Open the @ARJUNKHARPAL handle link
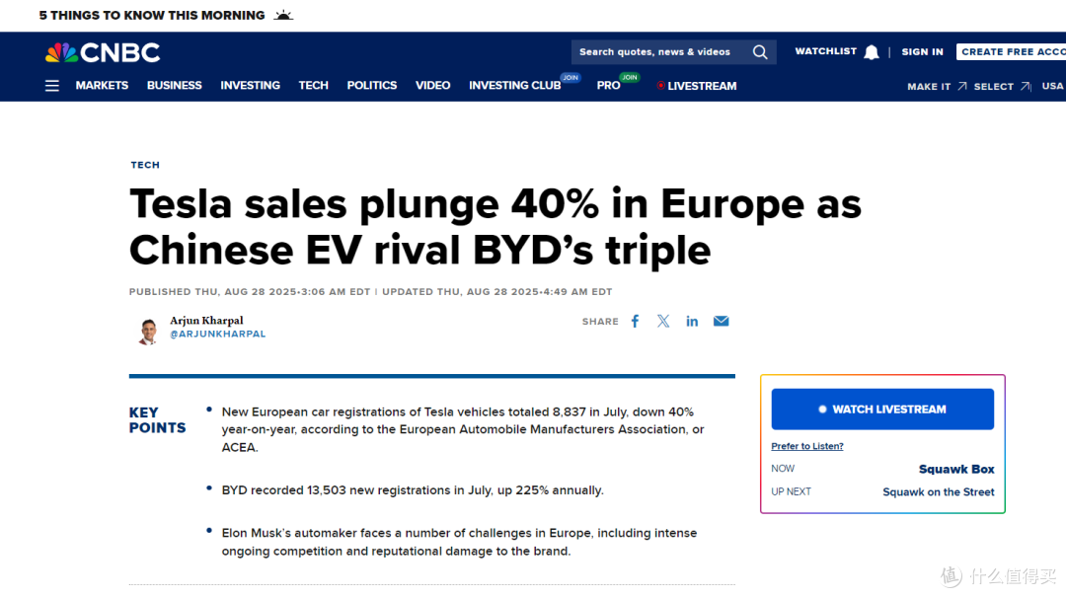The image size is (1066, 598). click(217, 335)
